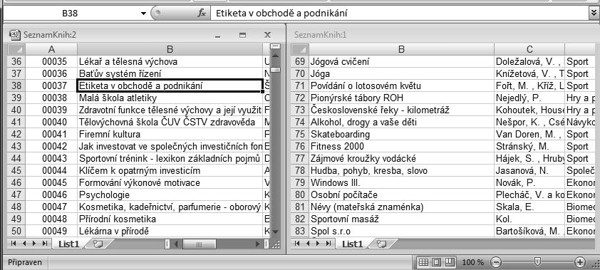
Task: Select author cell Stránský, M.
Action: point(529,147)
